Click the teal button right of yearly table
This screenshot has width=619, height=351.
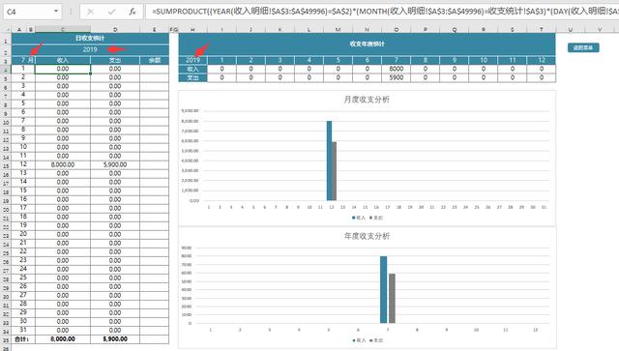pos(583,47)
